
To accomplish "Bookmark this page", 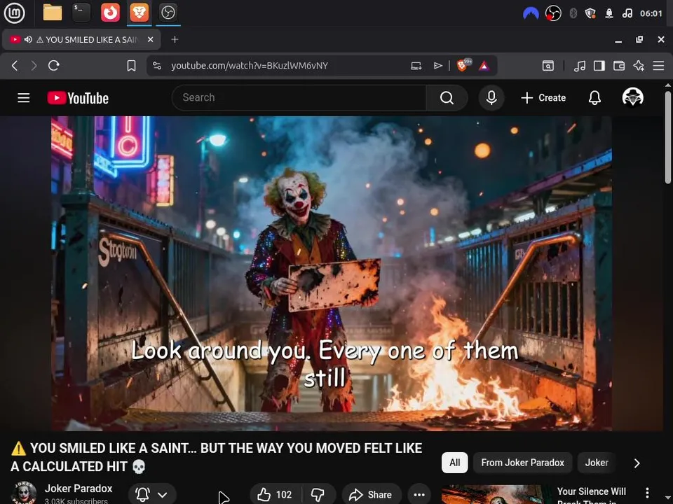I will 131,66.
